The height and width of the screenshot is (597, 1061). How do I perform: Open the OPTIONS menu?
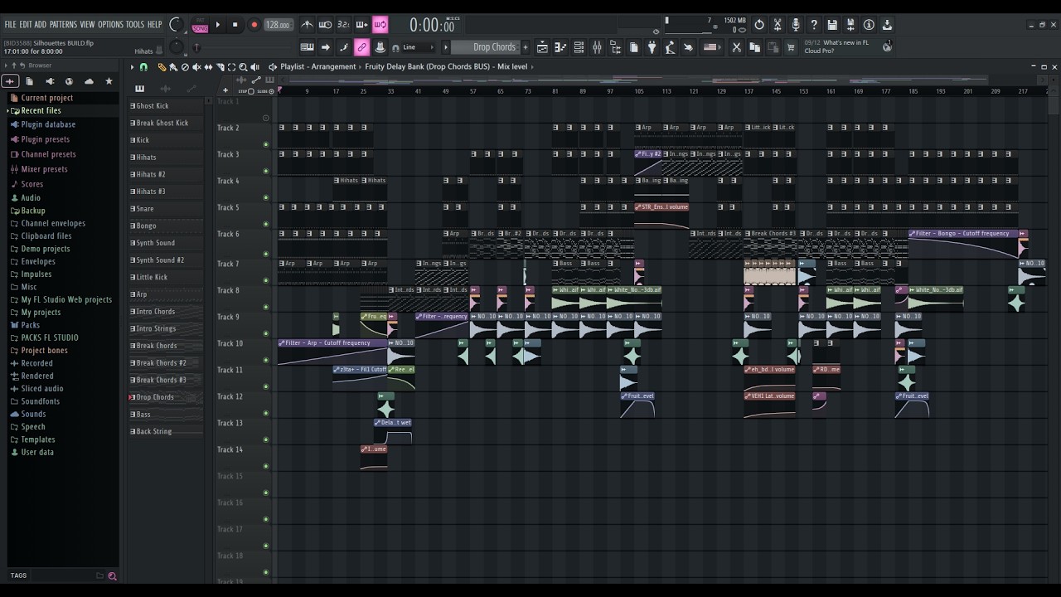coord(110,24)
